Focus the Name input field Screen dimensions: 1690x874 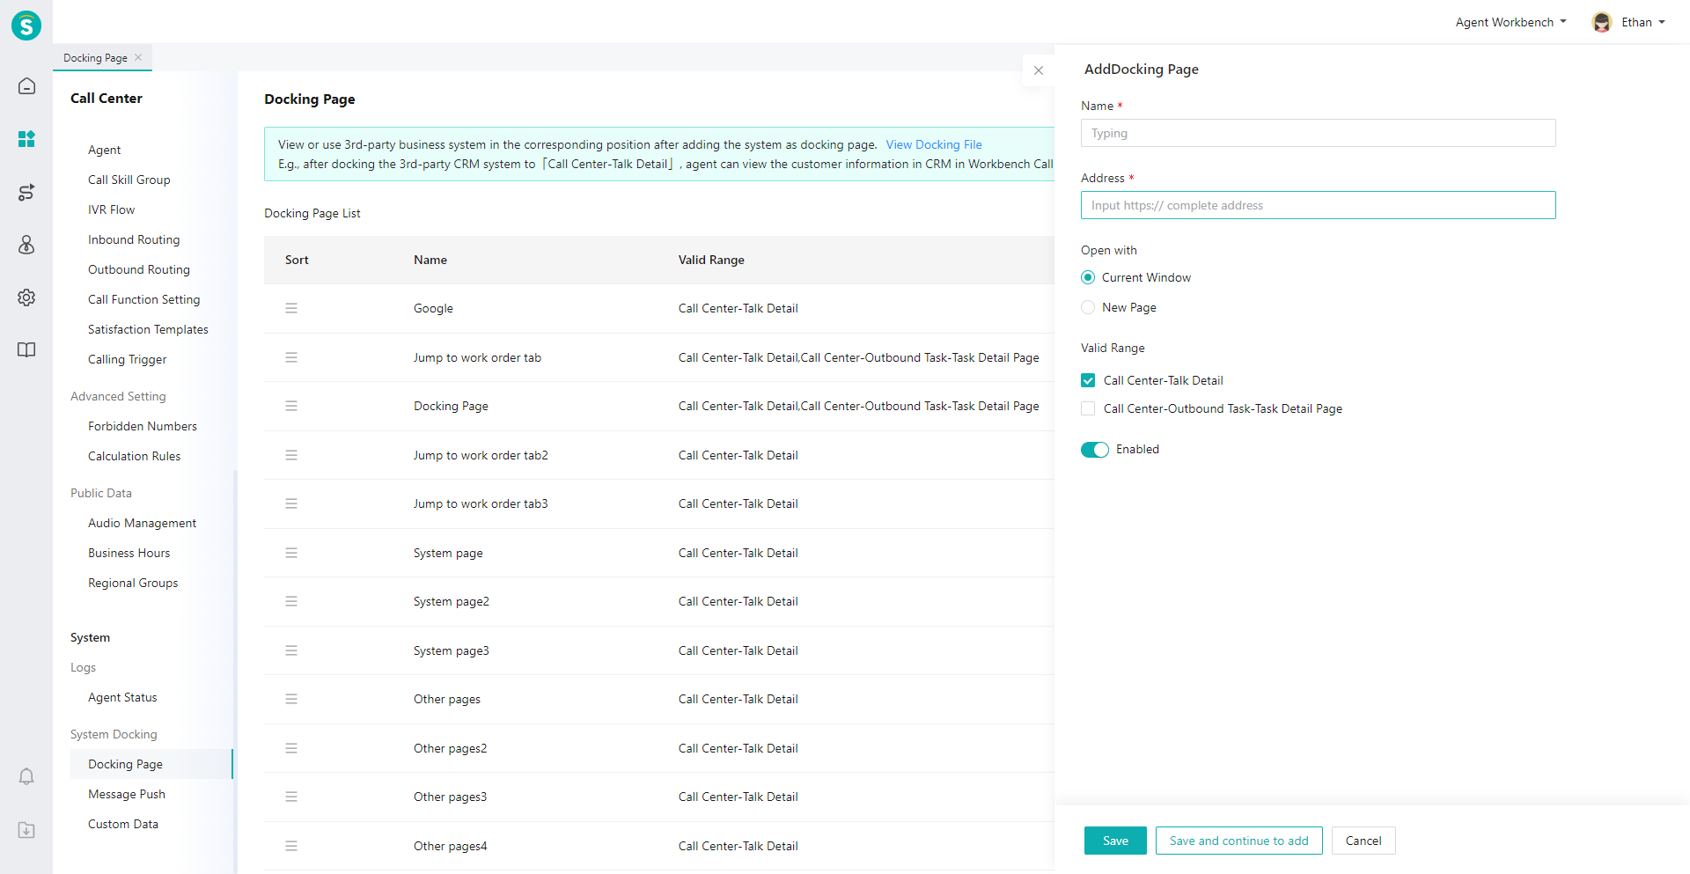click(x=1318, y=133)
